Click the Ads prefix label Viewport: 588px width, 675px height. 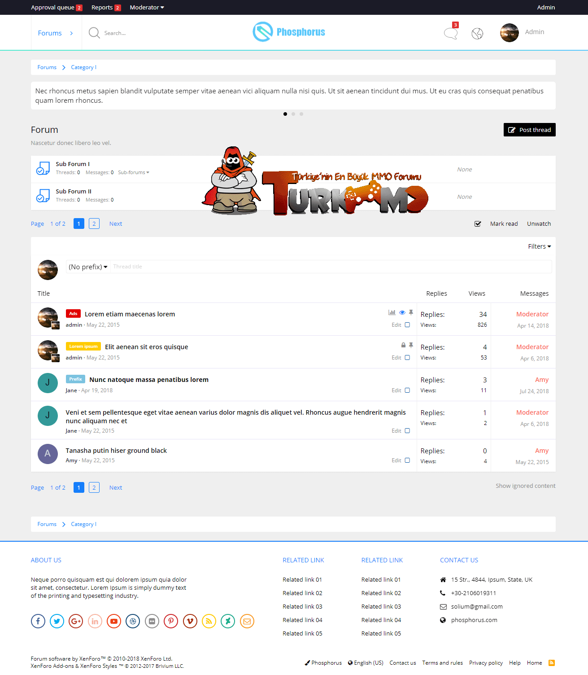tap(73, 314)
